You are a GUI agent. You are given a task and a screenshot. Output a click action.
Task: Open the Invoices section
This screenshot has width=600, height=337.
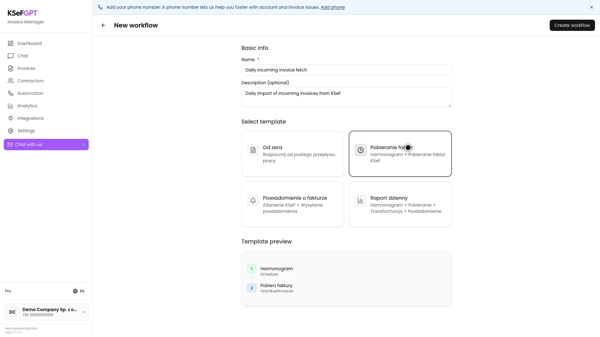point(46,68)
